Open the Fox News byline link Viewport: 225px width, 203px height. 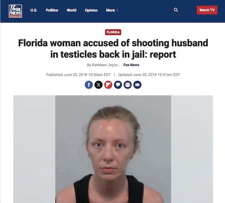coord(131,65)
